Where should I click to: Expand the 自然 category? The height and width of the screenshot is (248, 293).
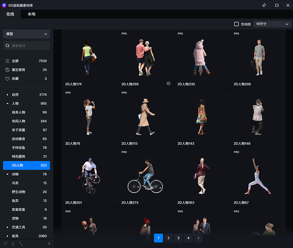coord(7,95)
